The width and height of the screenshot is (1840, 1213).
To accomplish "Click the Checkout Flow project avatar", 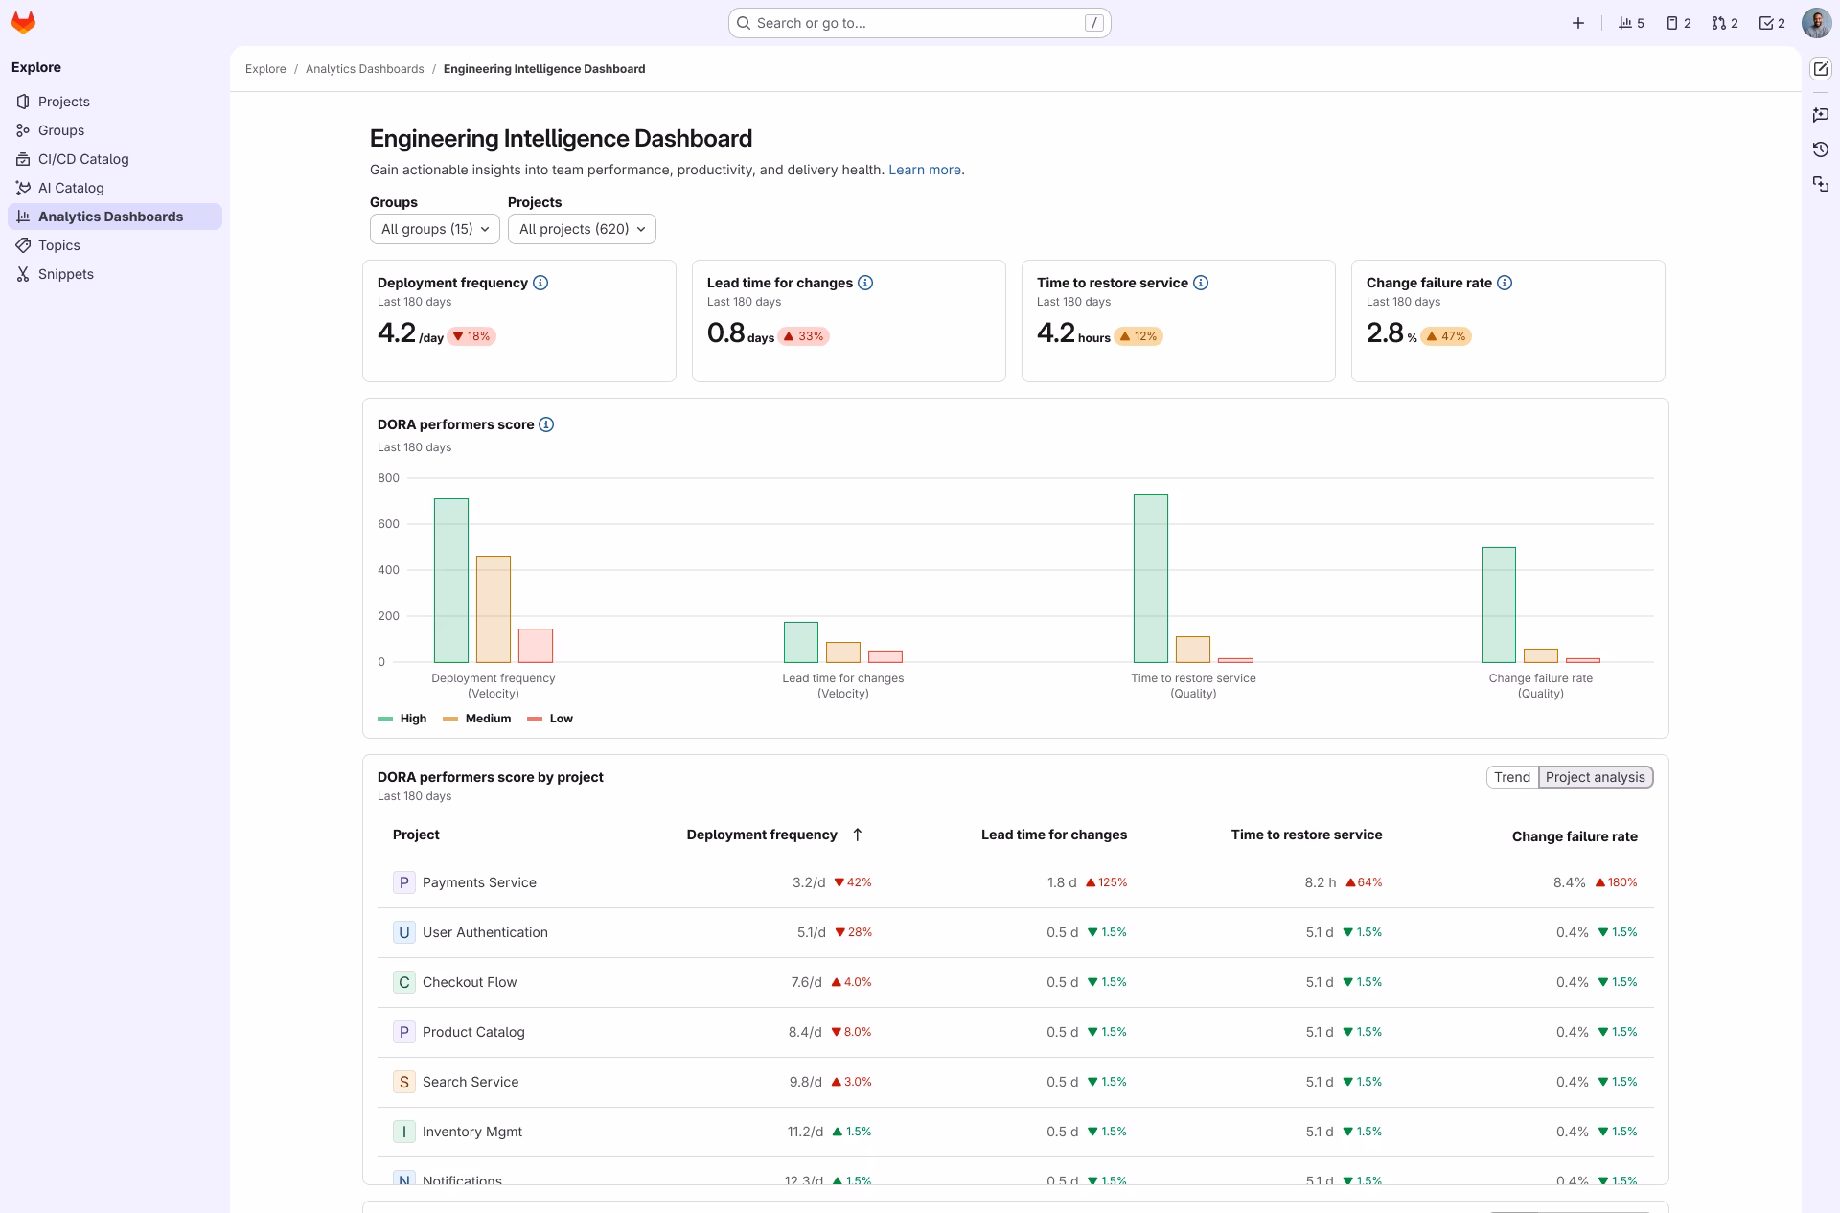I will 404,982.
